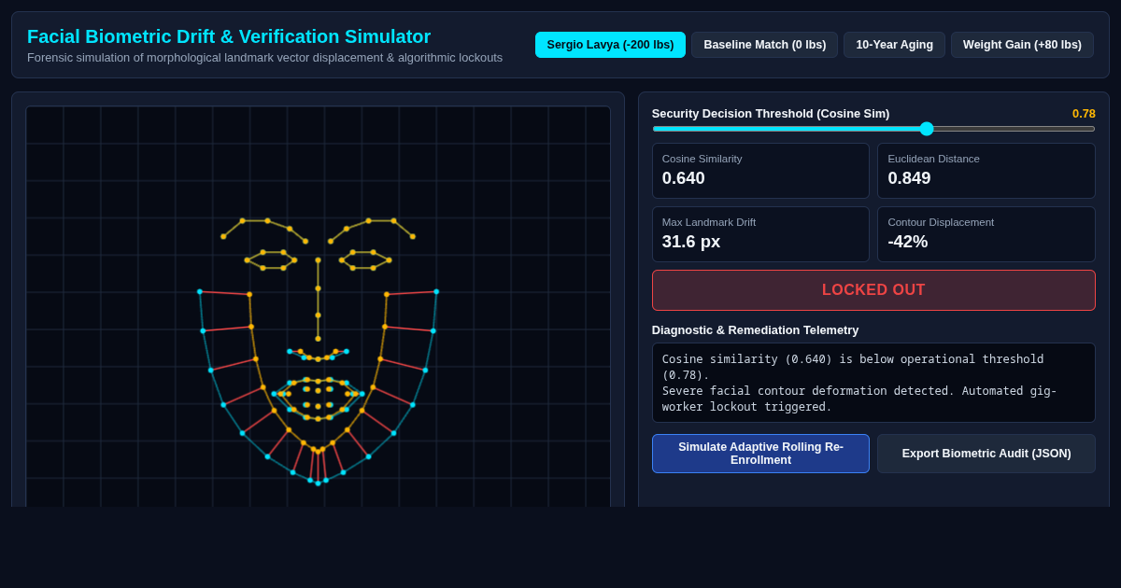Click Simulate Adaptive Rolling Re-Enrollment button
The height and width of the screenshot is (588, 1121).
pyautogui.click(x=760, y=454)
